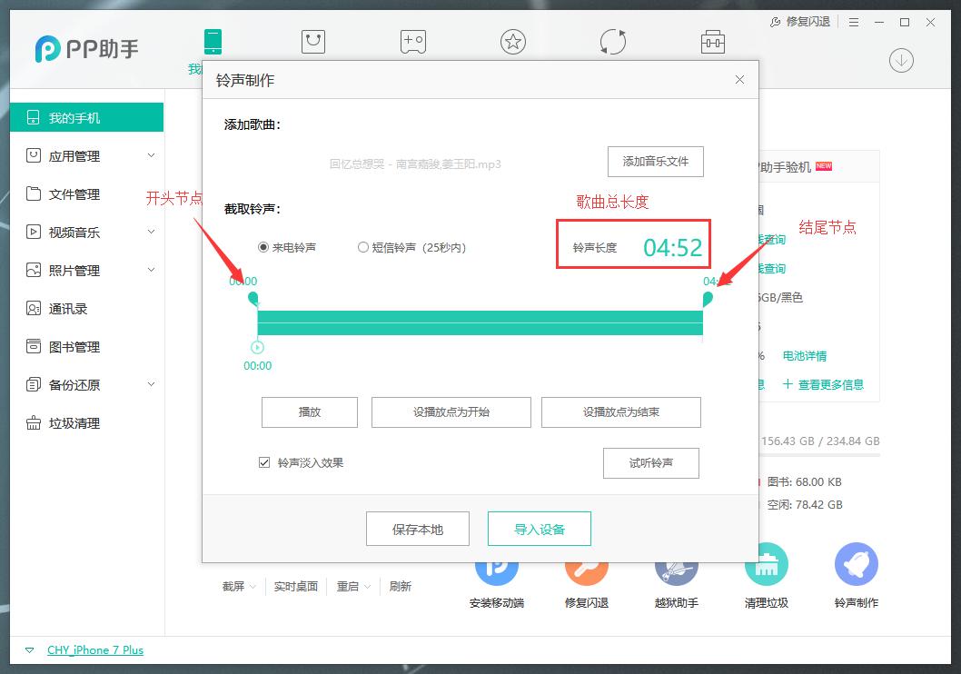
Task: Click the 添加音乐文件 button
Action: click(655, 161)
